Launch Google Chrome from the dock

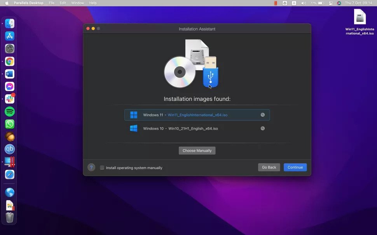click(9, 61)
